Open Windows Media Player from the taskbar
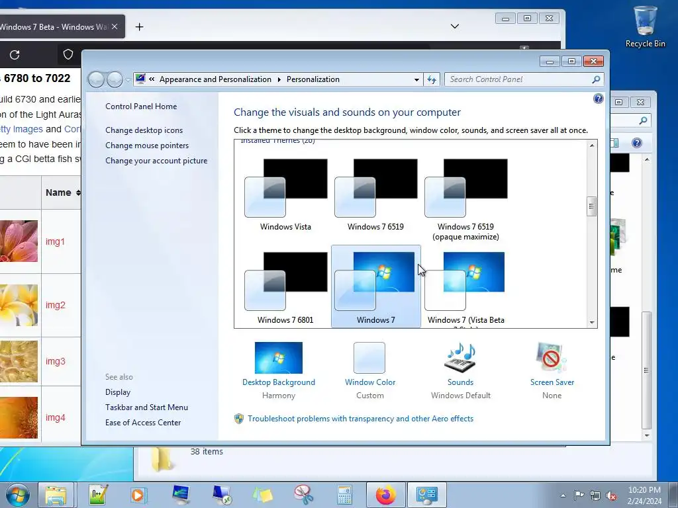This screenshot has width=678, height=508. pos(138,495)
